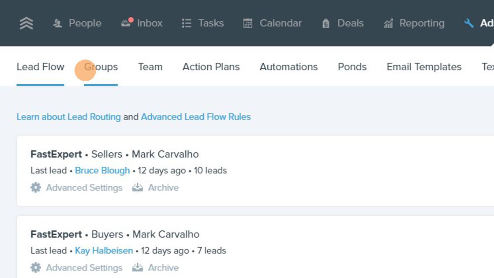This screenshot has width=494, height=278.
Task: Select the Lead Flow tab
Action: click(x=40, y=67)
